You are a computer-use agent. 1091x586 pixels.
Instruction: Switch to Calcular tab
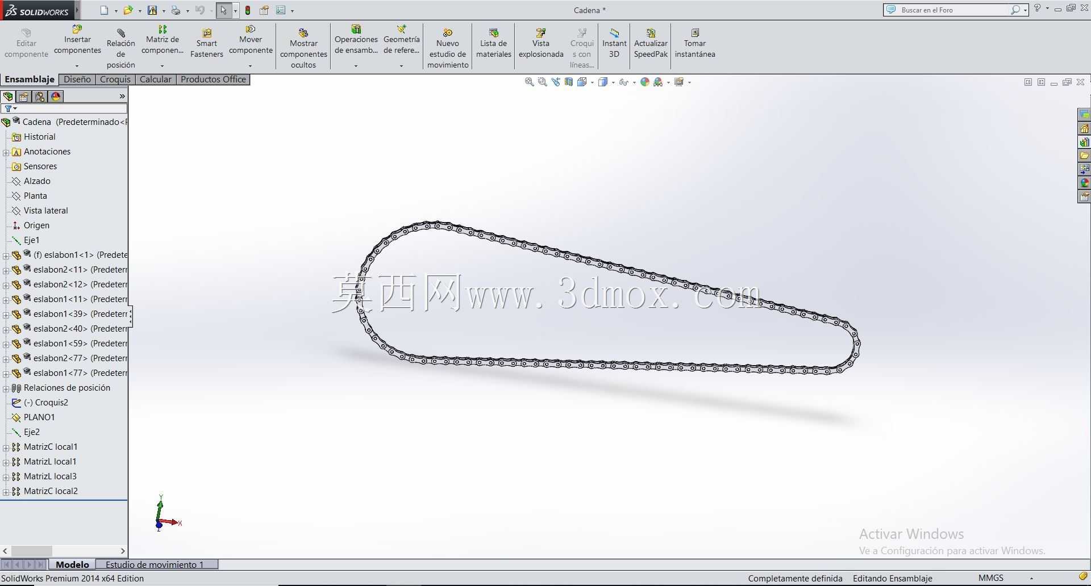pyautogui.click(x=156, y=79)
